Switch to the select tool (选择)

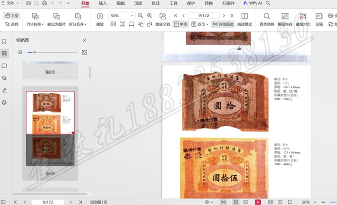[12, 24]
